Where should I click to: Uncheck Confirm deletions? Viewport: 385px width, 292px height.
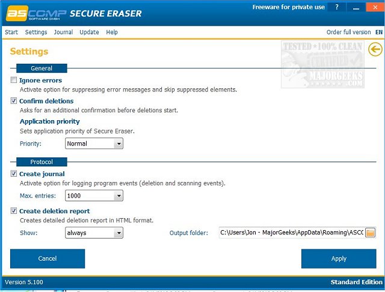13,101
